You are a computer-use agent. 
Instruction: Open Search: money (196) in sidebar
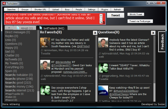point(19,86)
